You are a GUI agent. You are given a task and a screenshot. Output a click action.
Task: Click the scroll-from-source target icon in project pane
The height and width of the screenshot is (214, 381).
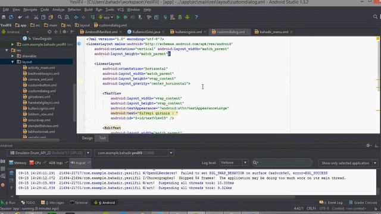[x=49, y=32]
